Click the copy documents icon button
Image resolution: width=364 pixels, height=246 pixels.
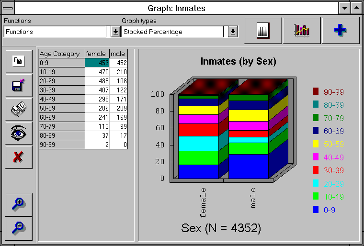point(19,61)
